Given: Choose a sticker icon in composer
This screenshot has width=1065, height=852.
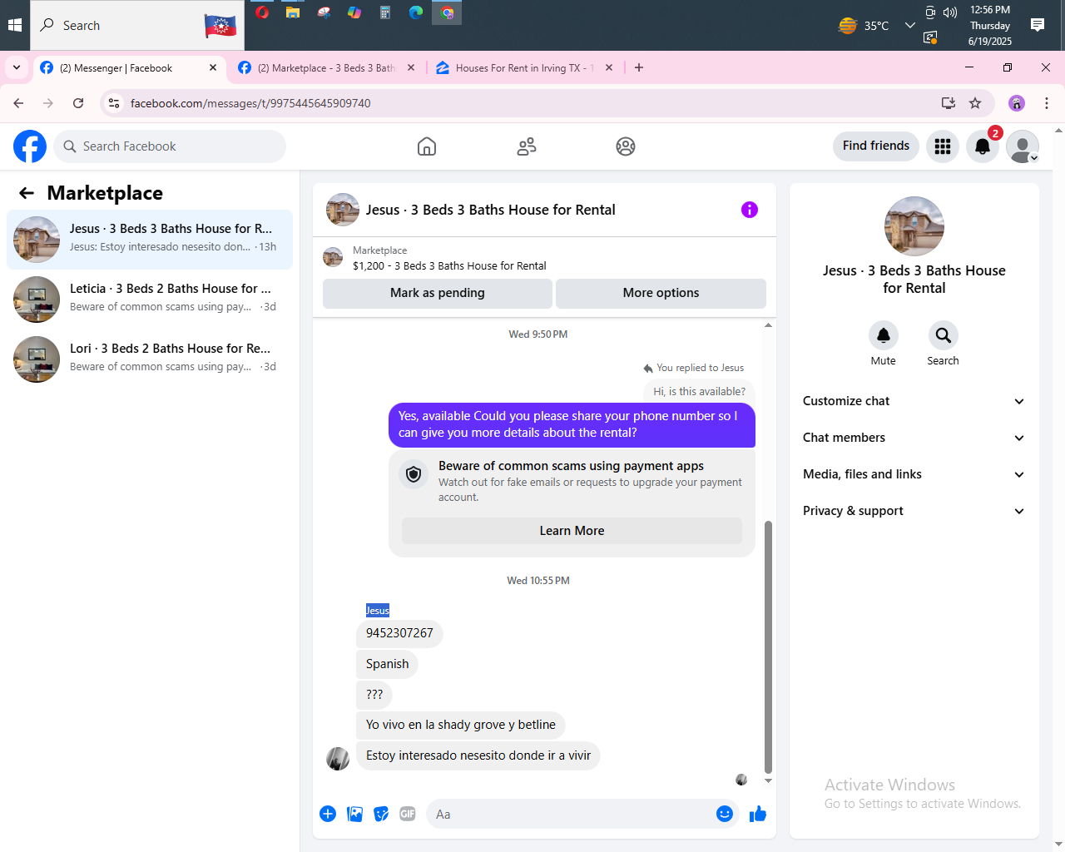Looking at the screenshot, I should [381, 814].
